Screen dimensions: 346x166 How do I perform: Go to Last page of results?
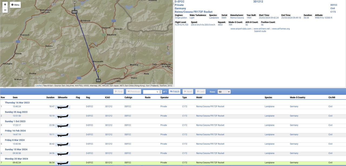coord(201,92)
